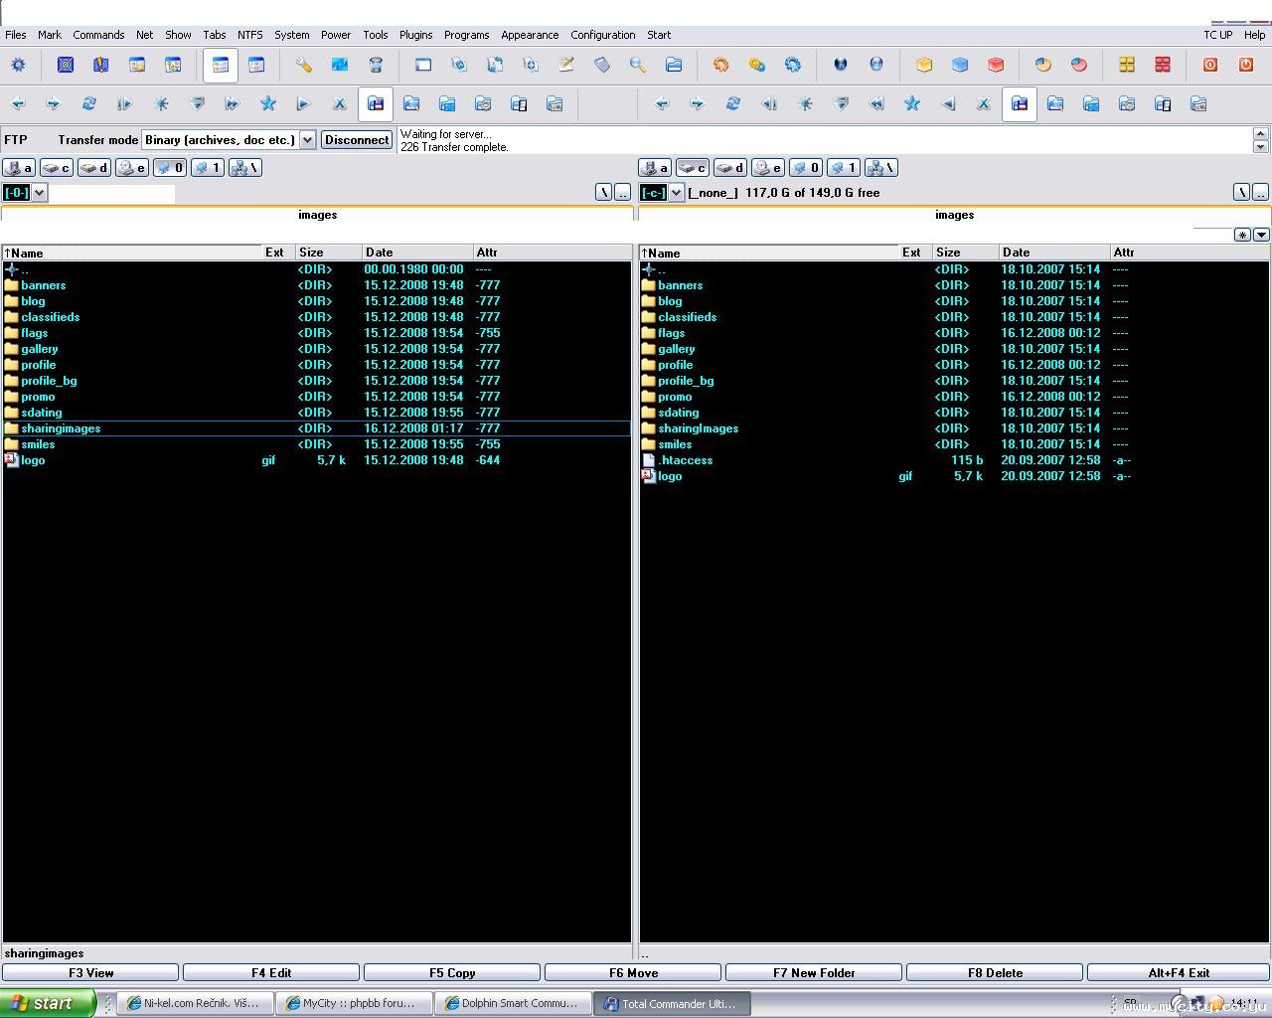Click the Disconnect button
This screenshot has height=1018, width=1272.
point(357,140)
